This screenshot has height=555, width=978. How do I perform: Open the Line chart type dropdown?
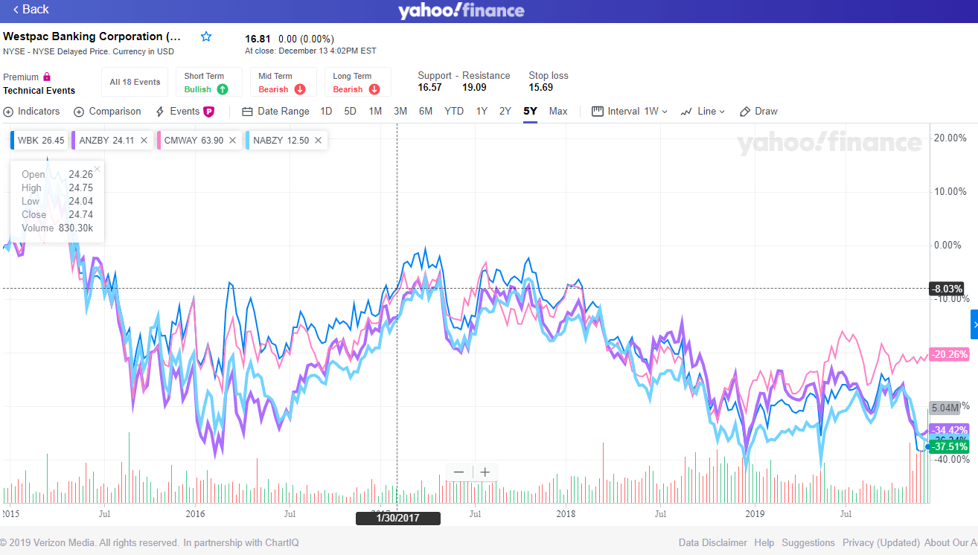703,112
